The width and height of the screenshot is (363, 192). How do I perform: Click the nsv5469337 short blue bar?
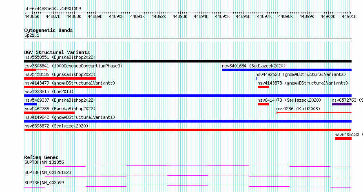30,104
